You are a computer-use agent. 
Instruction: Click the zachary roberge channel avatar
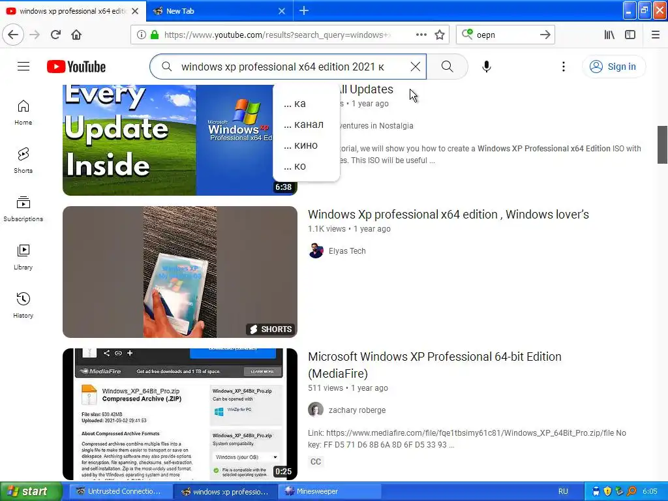[316, 410]
